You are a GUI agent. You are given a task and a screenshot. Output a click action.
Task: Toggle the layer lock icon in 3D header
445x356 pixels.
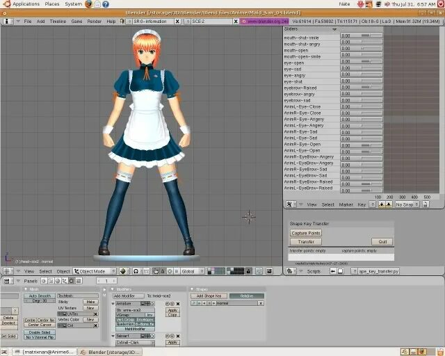tap(249, 271)
